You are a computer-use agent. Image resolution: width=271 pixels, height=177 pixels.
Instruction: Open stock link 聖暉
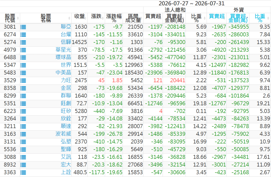[x=66, y=149]
